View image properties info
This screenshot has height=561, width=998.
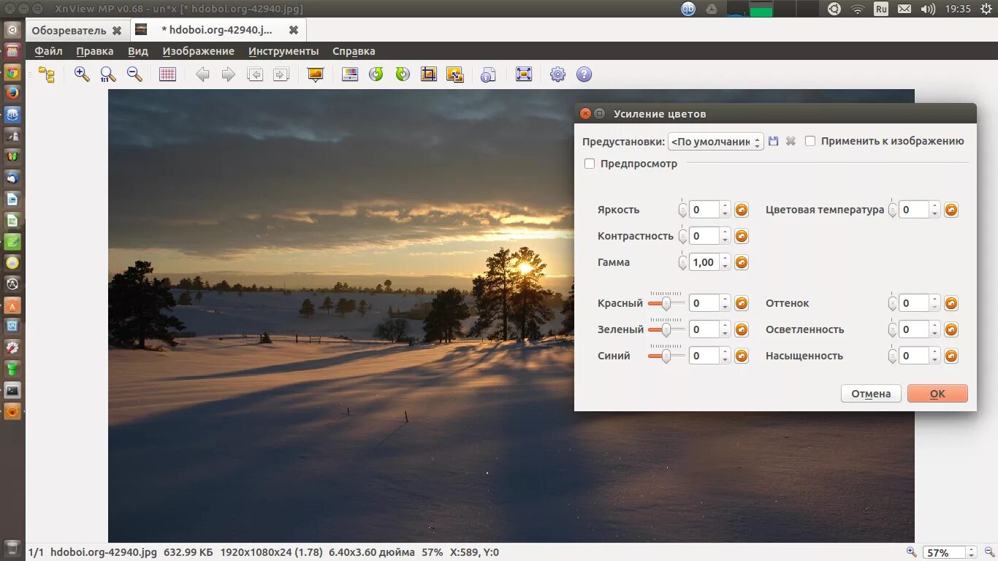click(x=488, y=74)
